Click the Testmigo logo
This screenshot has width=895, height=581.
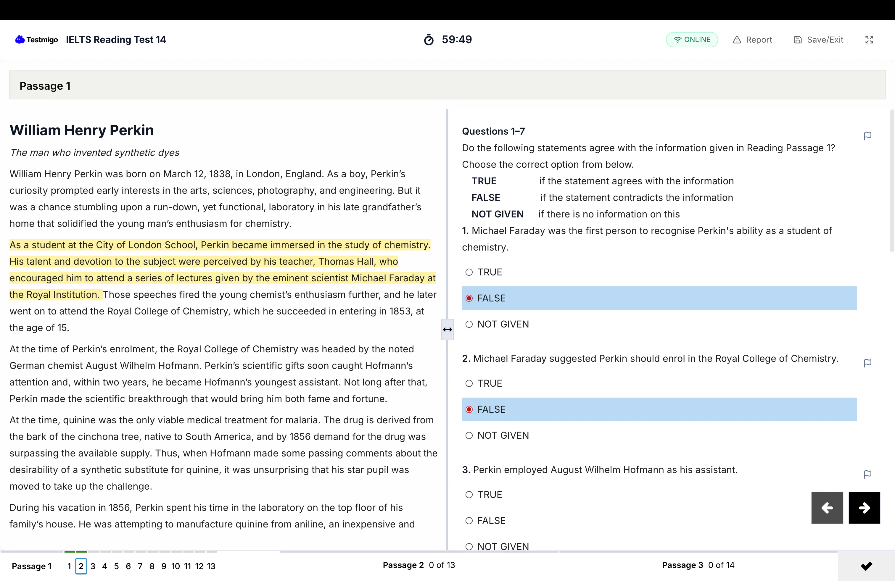[36, 39]
